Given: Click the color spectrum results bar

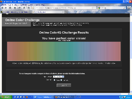Looking at the screenshot, I should click(x=64, y=51).
